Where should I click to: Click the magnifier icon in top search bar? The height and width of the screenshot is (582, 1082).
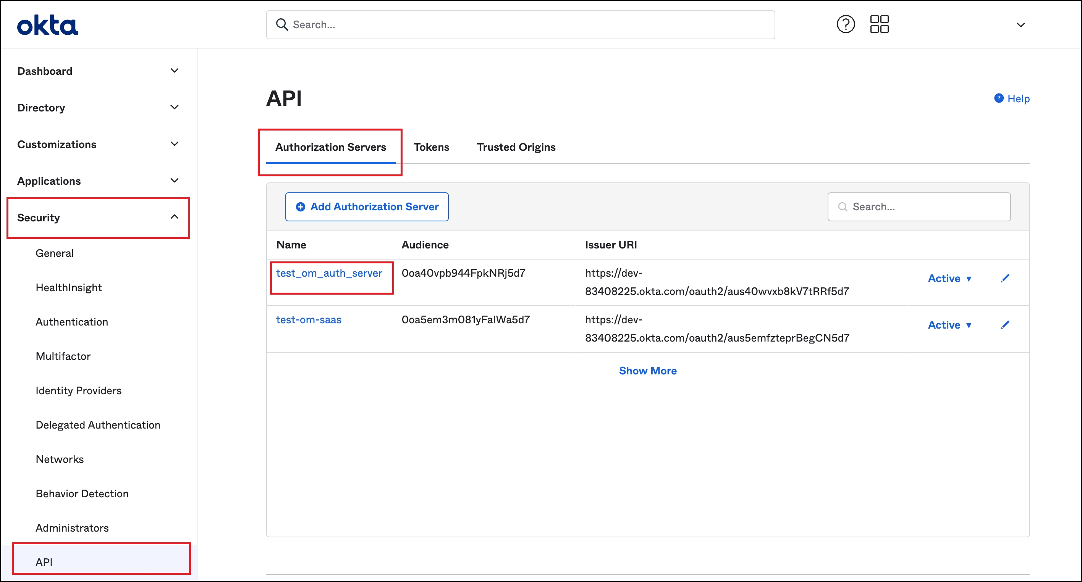(x=282, y=24)
